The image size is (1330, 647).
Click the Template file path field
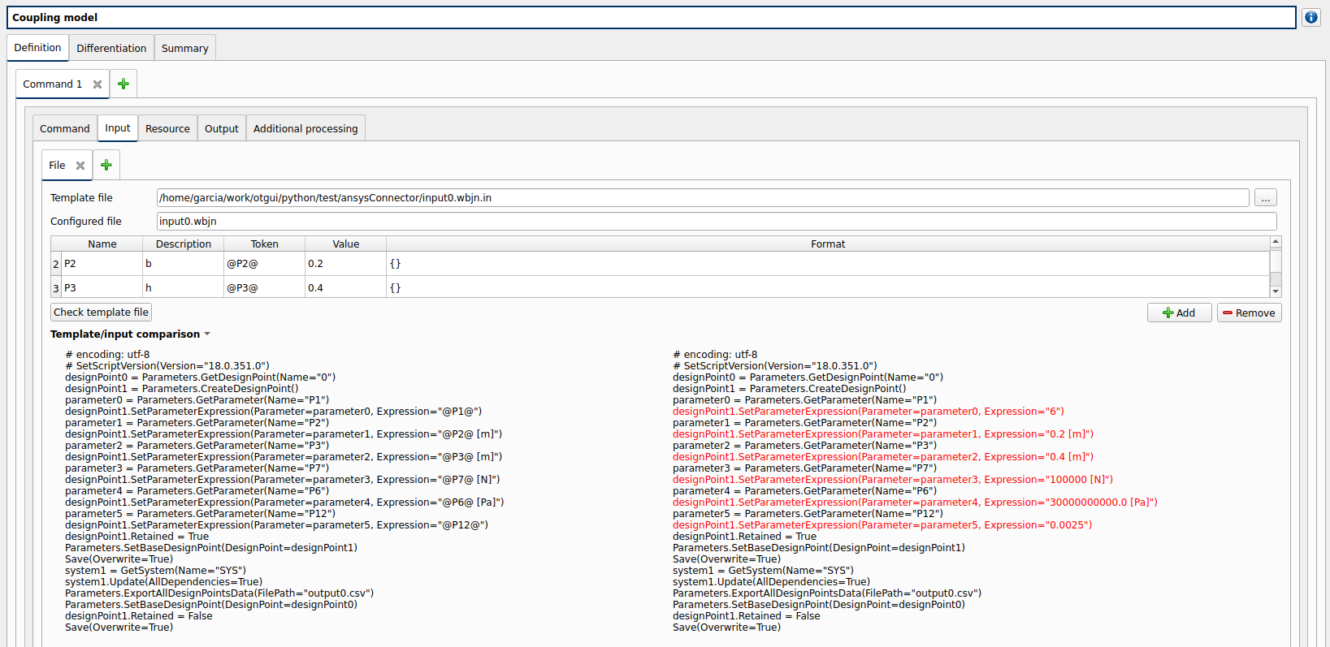(x=702, y=198)
